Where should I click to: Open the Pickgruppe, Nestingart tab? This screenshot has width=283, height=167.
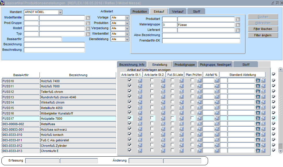(x=216, y=65)
